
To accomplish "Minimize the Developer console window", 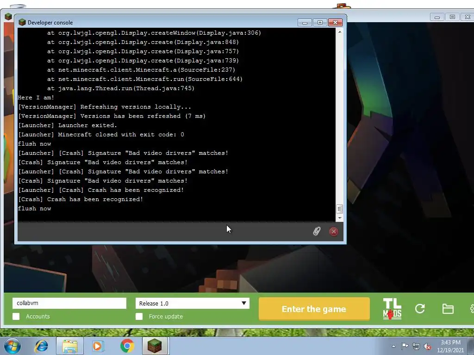I will pos(305,23).
